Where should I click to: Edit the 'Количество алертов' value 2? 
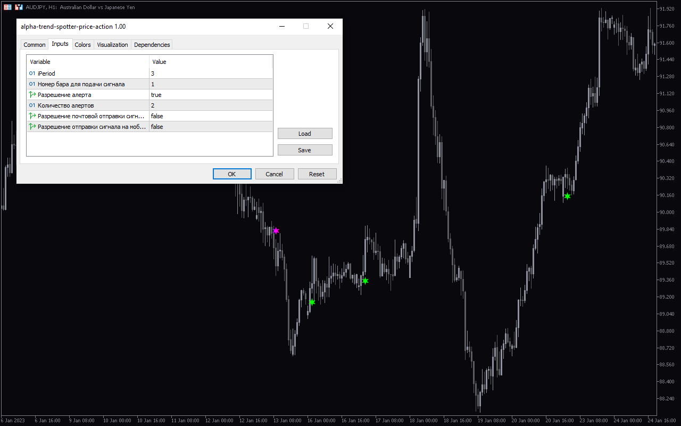pyautogui.click(x=211, y=105)
